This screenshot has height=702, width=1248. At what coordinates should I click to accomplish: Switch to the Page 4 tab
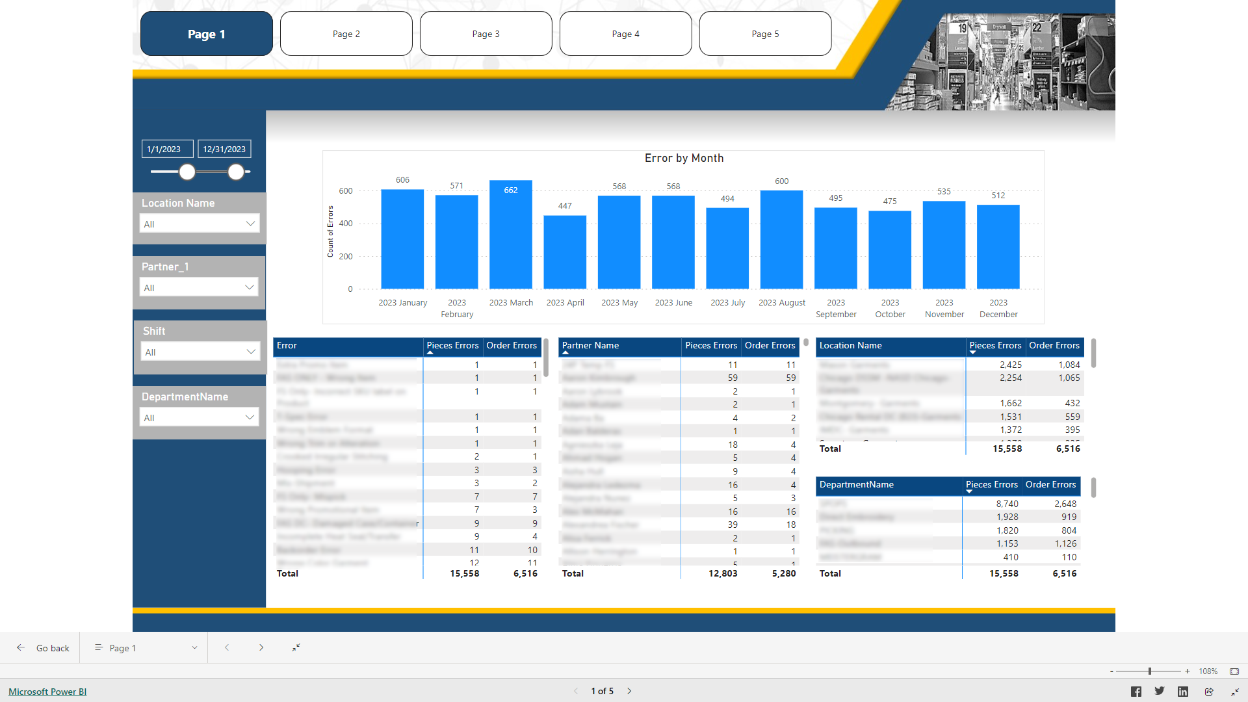click(625, 33)
